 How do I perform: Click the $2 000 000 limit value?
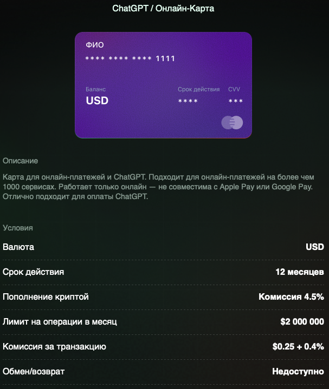[x=302, y=321]
